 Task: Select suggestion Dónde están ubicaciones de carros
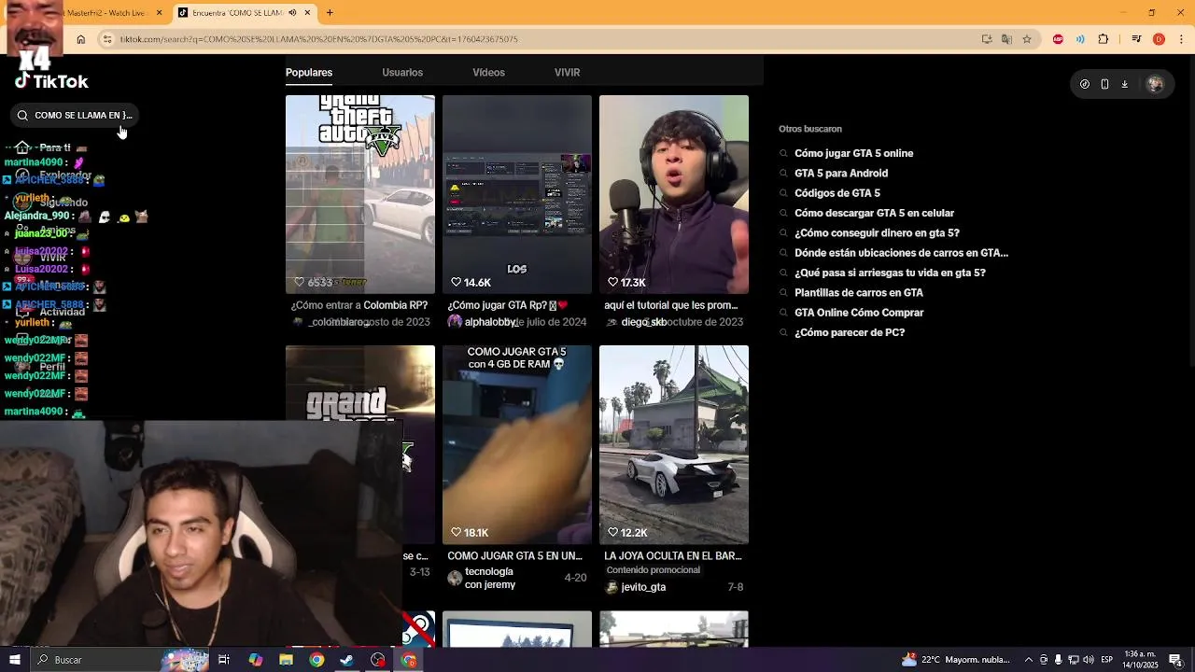click(x=901, y=253)
